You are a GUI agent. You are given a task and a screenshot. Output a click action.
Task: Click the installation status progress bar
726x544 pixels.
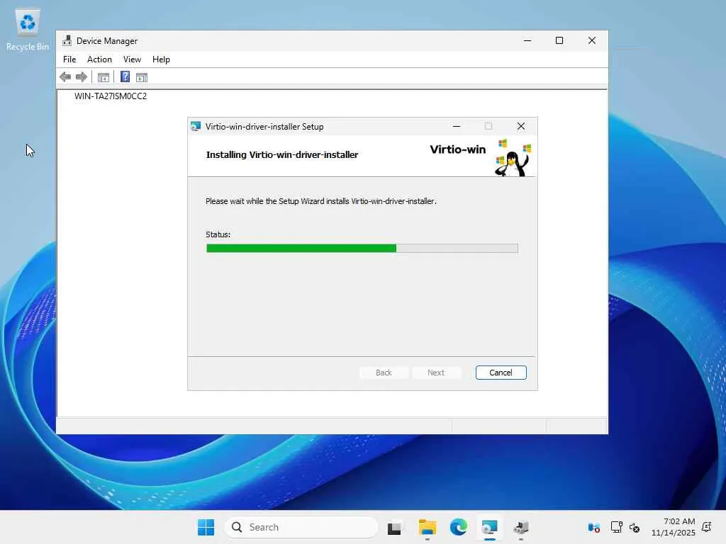[x=362, y=249]
